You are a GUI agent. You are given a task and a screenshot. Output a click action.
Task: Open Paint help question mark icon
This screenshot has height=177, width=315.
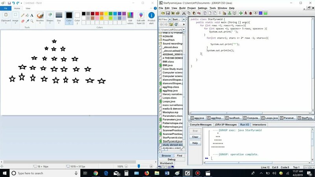(155, 8)
